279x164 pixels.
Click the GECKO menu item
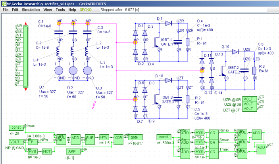pos(85,9)
